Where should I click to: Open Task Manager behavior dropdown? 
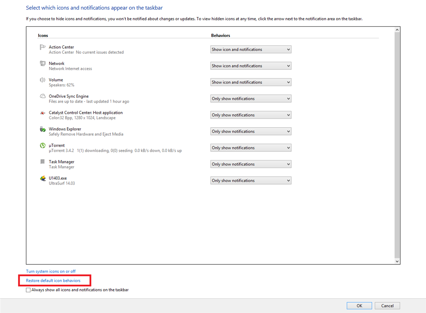point(251,164)
